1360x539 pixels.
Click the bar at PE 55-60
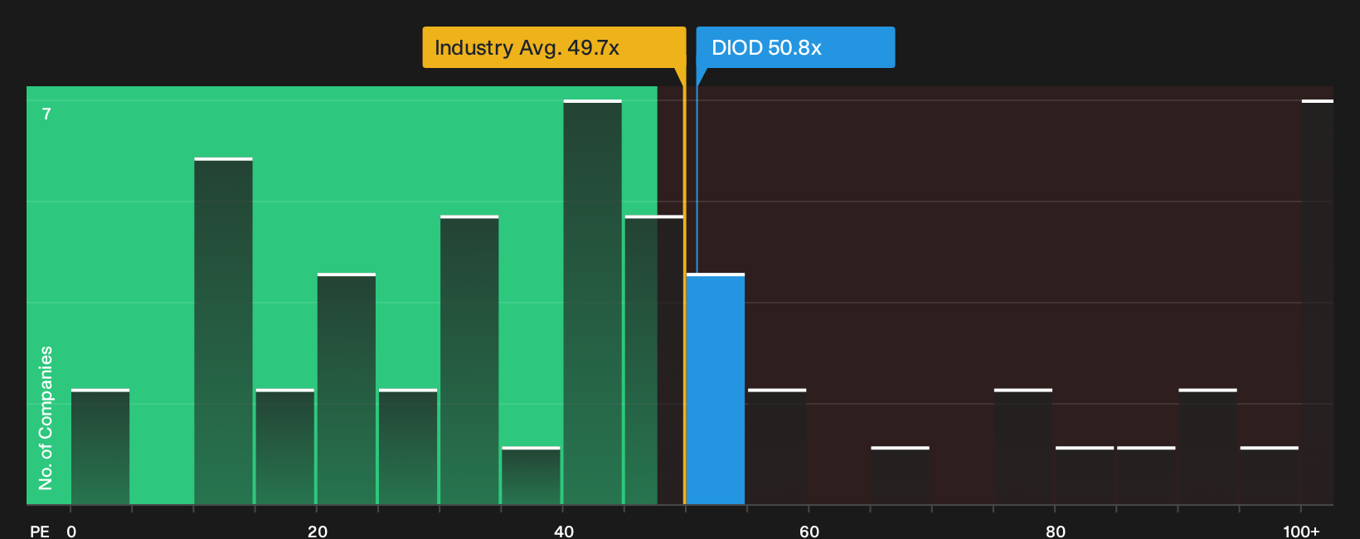(x=777, y=447)
